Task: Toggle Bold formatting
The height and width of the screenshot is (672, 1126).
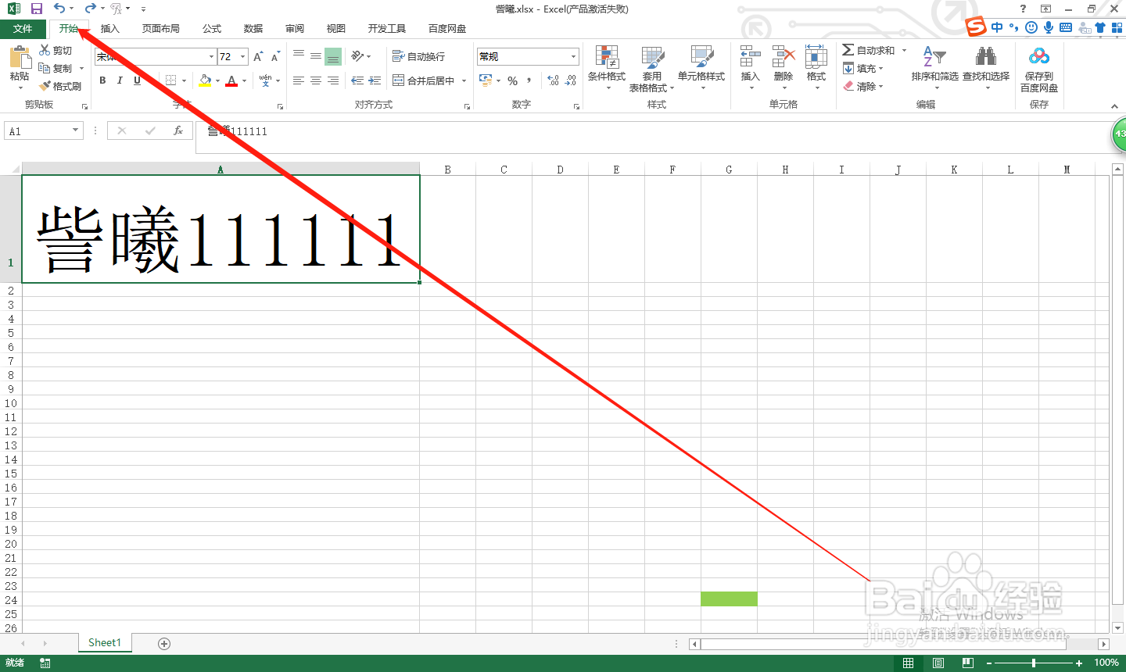Action: pos(102,80)
